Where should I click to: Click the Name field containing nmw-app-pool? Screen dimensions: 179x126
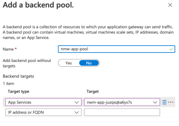click(x=117, y=49)
